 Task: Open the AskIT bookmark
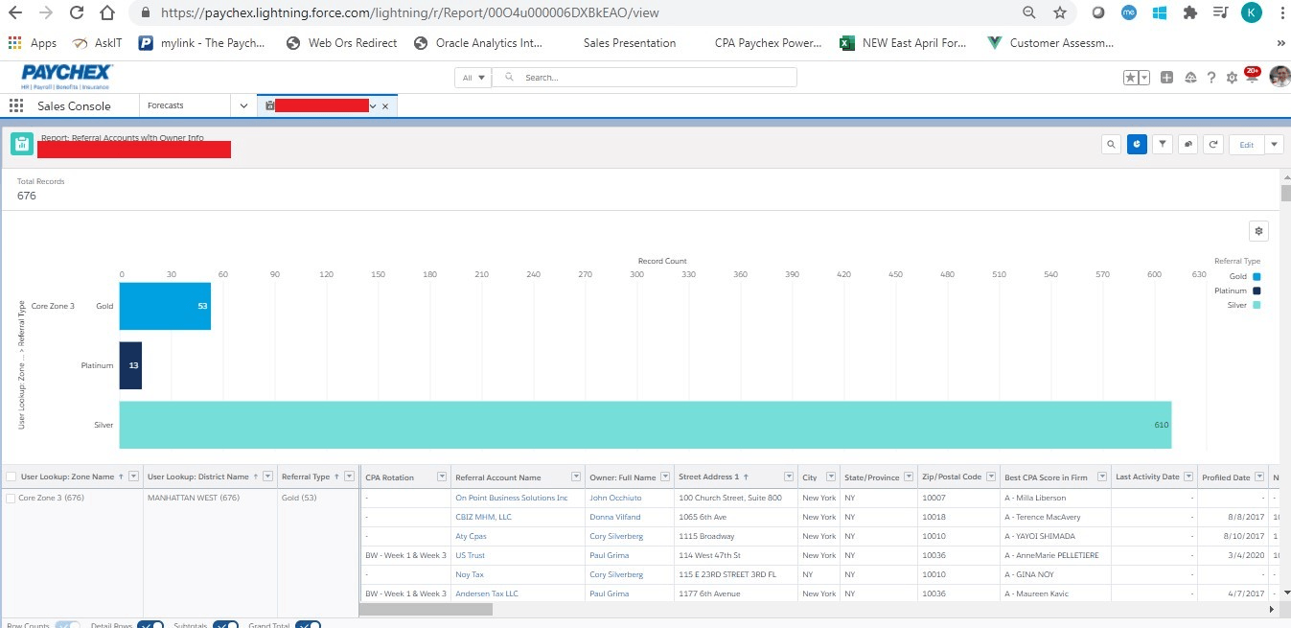[97, 43]
